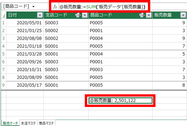Click date cell 2020/05/01
The width and height of the screenshot is (187, 126).
click(x=25, y=23)
